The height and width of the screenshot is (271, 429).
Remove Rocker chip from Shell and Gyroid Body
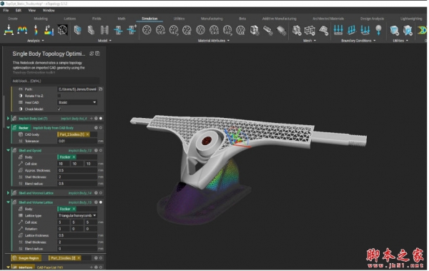pos(74,157)
